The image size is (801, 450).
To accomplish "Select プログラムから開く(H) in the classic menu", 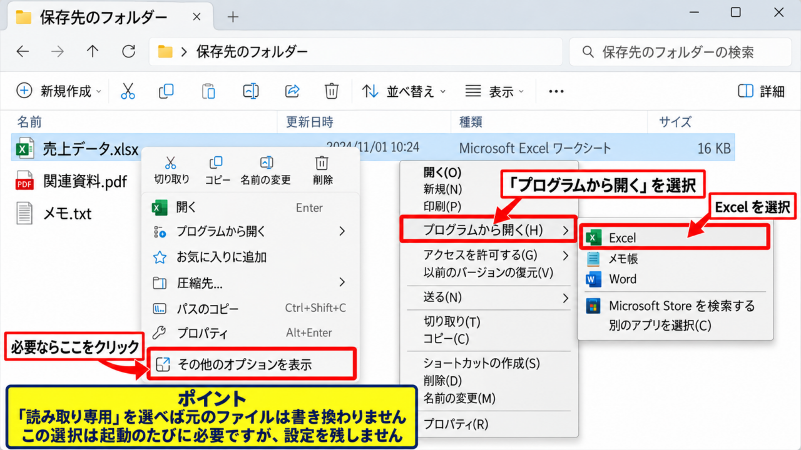I will click(487, 230).
